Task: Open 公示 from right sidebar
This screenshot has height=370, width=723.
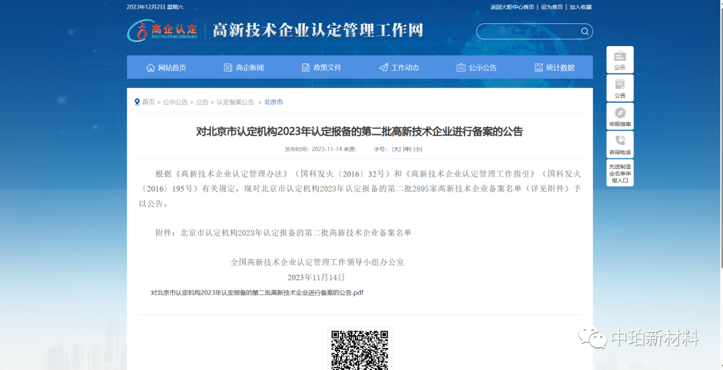Action: 620,60
